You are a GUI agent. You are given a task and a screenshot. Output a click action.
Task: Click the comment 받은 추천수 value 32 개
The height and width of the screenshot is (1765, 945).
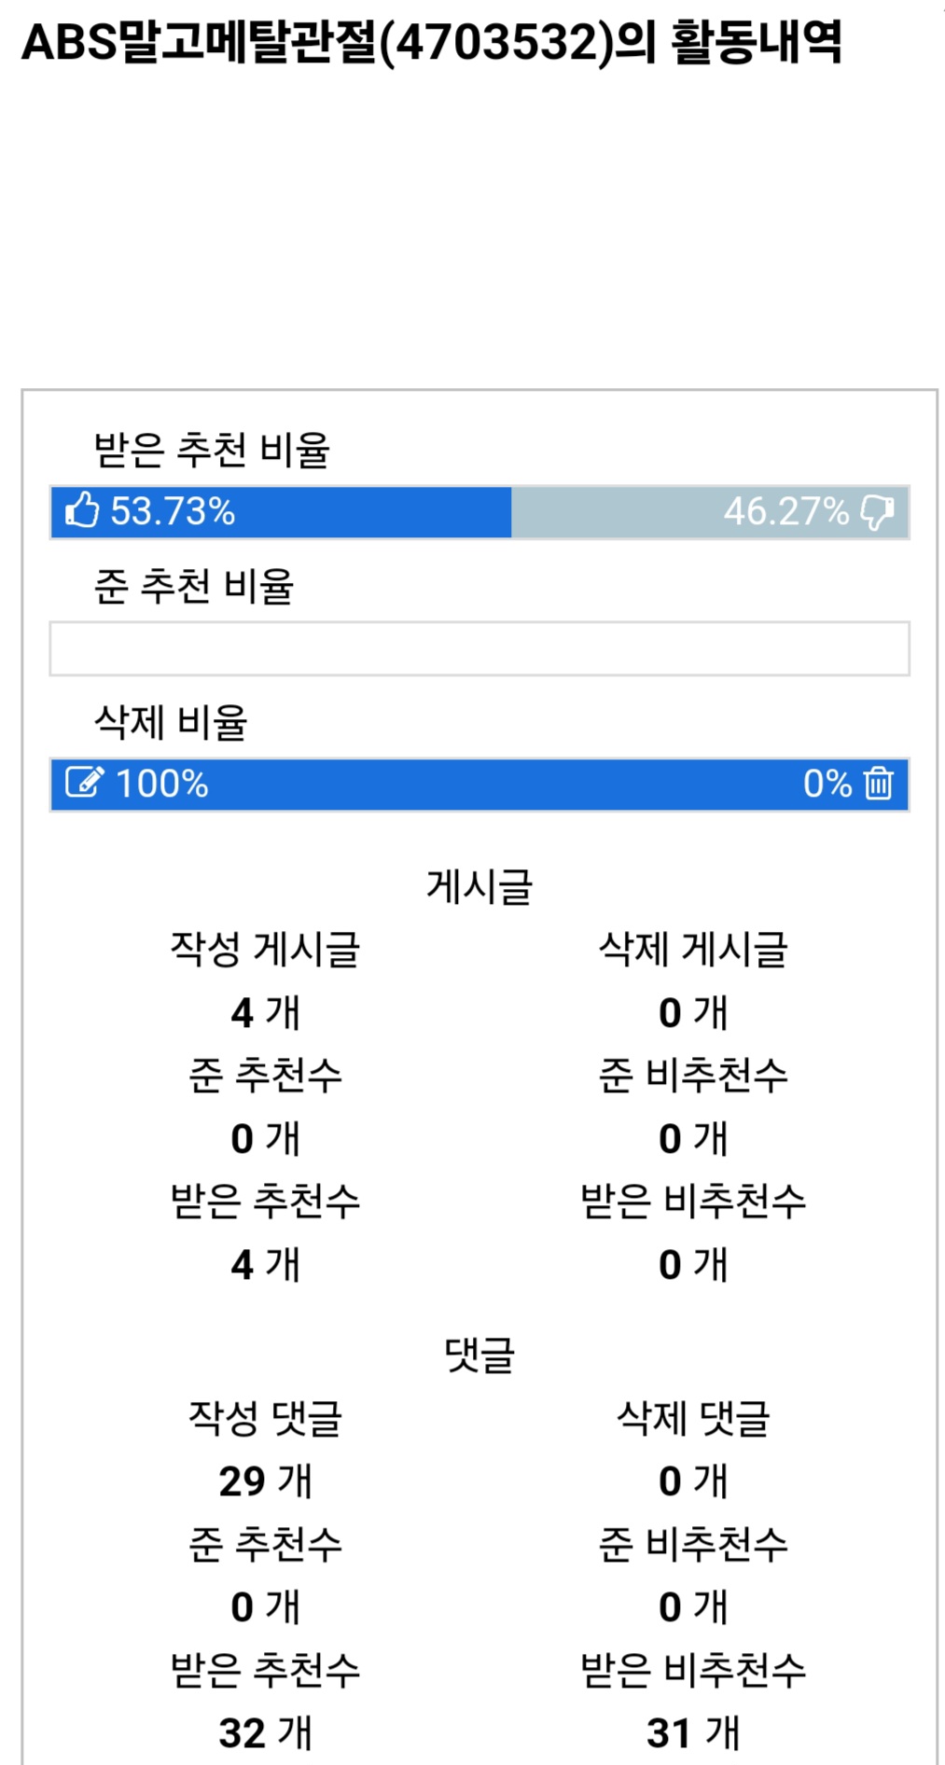[266, 1733]
